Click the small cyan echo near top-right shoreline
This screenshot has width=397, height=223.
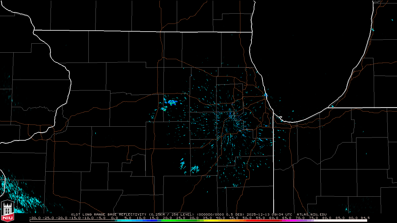coord(373,30)
